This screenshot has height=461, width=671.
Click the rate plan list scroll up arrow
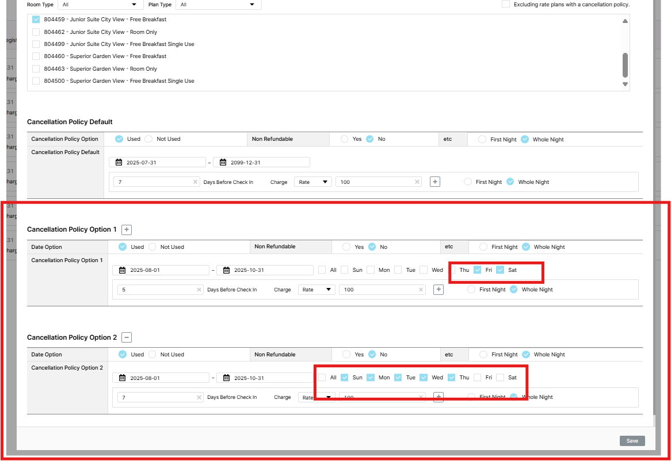tap(625, 21)
